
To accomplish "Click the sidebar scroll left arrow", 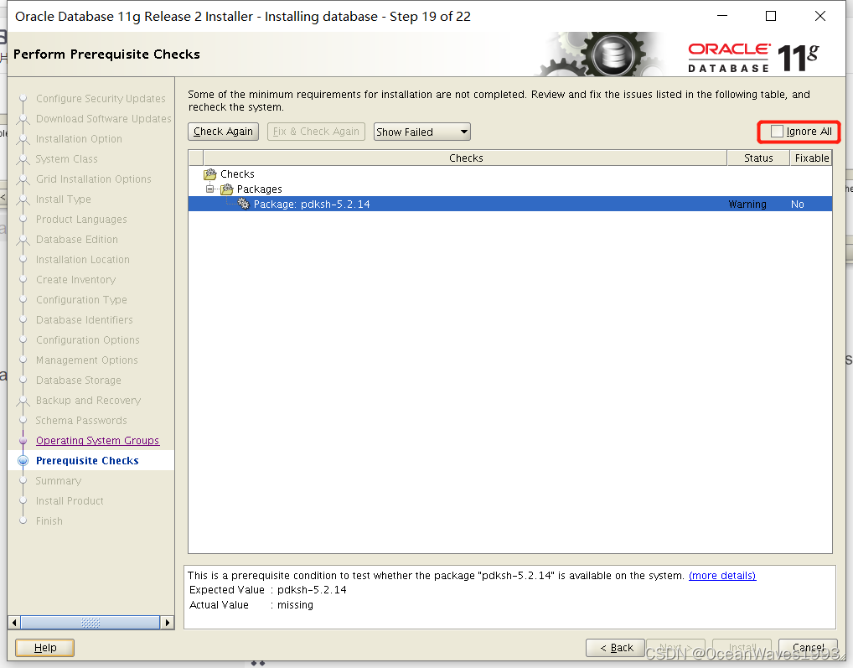I will (x=14, y=622).
